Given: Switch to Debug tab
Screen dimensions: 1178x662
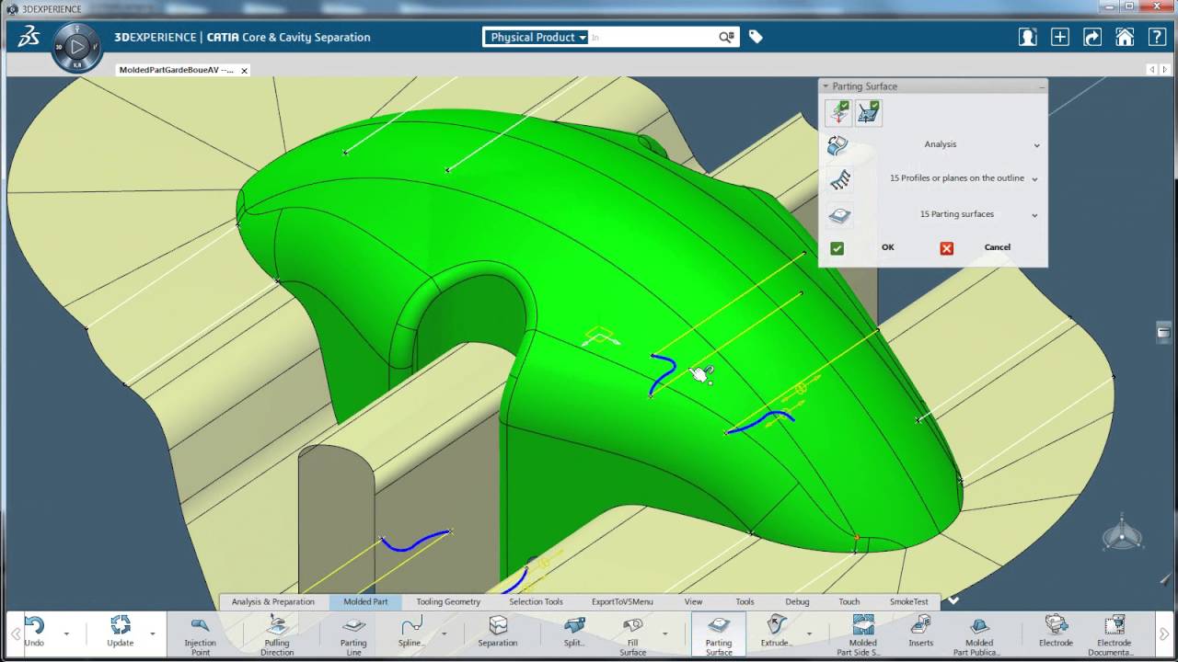Looking at the screenshot, I should click(x=797, y=601).
